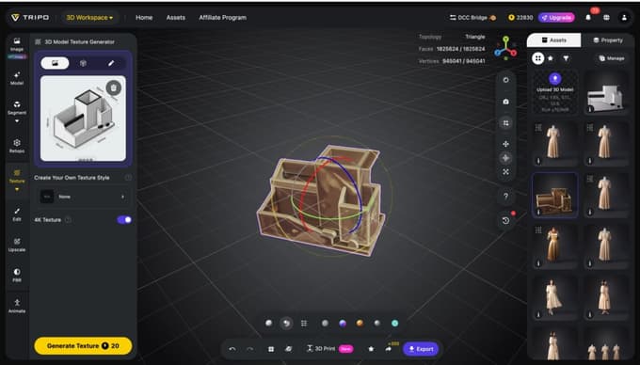The width and height of the screenshot is (640, 365).
Task: Click the Export button
Action: click(421, 349)
